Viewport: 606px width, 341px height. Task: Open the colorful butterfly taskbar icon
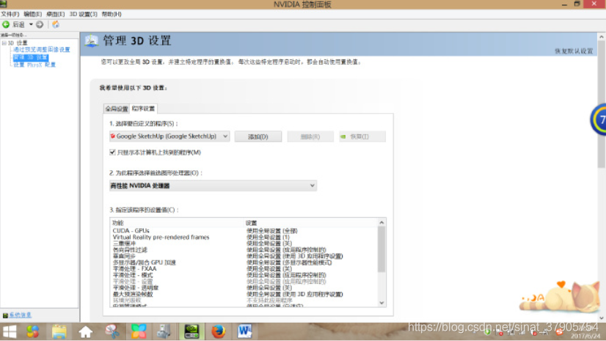139,331
